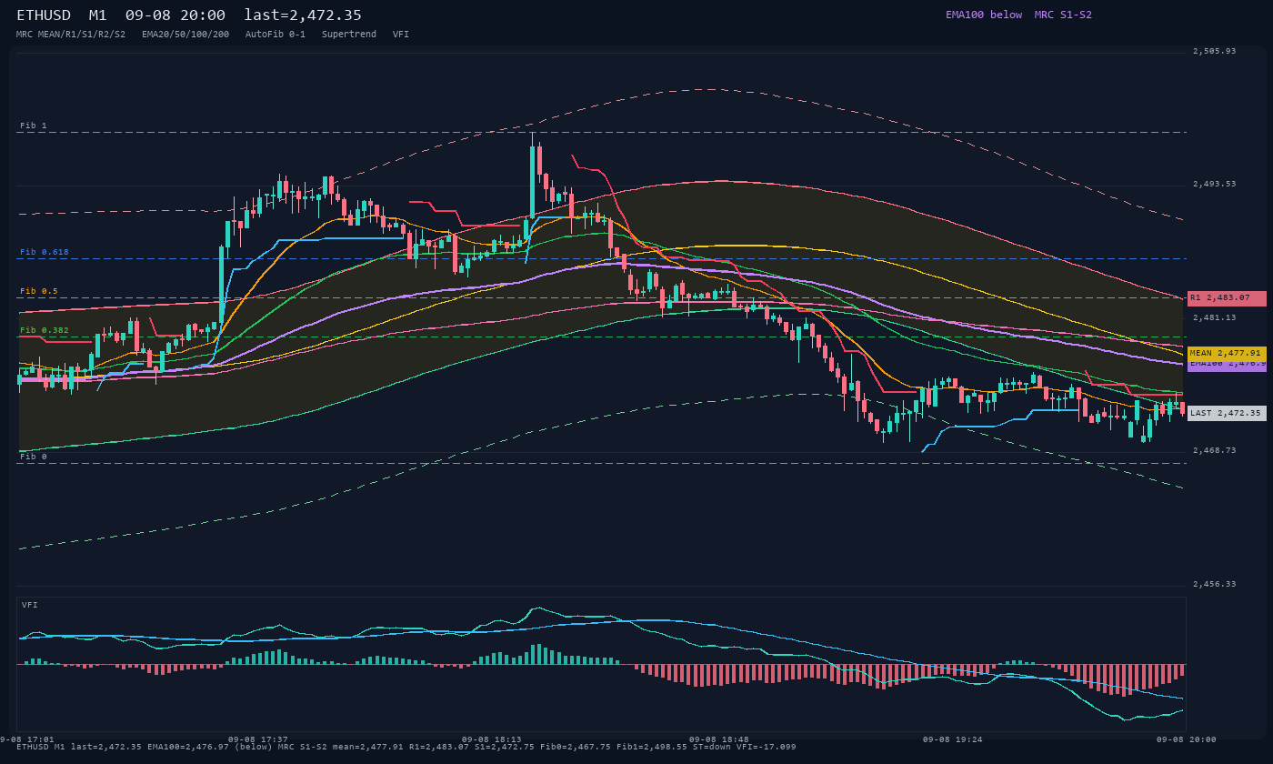Screen dimensions: 1273x764
Task: Click the 2,468.73 price axis label
Action: (1215, 450)
